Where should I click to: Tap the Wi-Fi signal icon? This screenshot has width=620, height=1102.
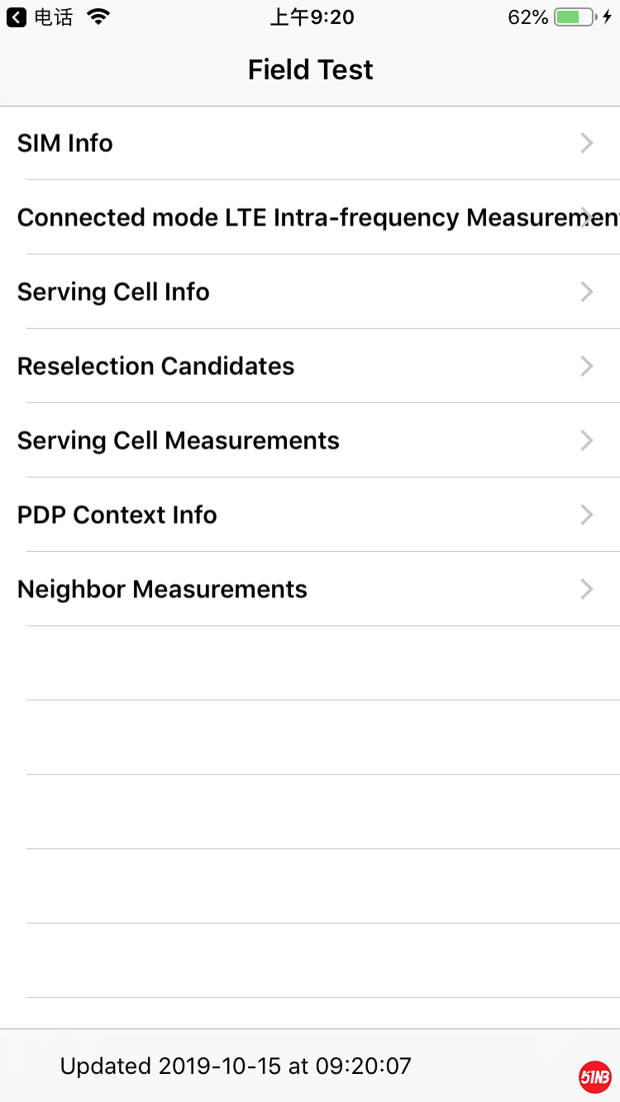click(x=98, y=17)
